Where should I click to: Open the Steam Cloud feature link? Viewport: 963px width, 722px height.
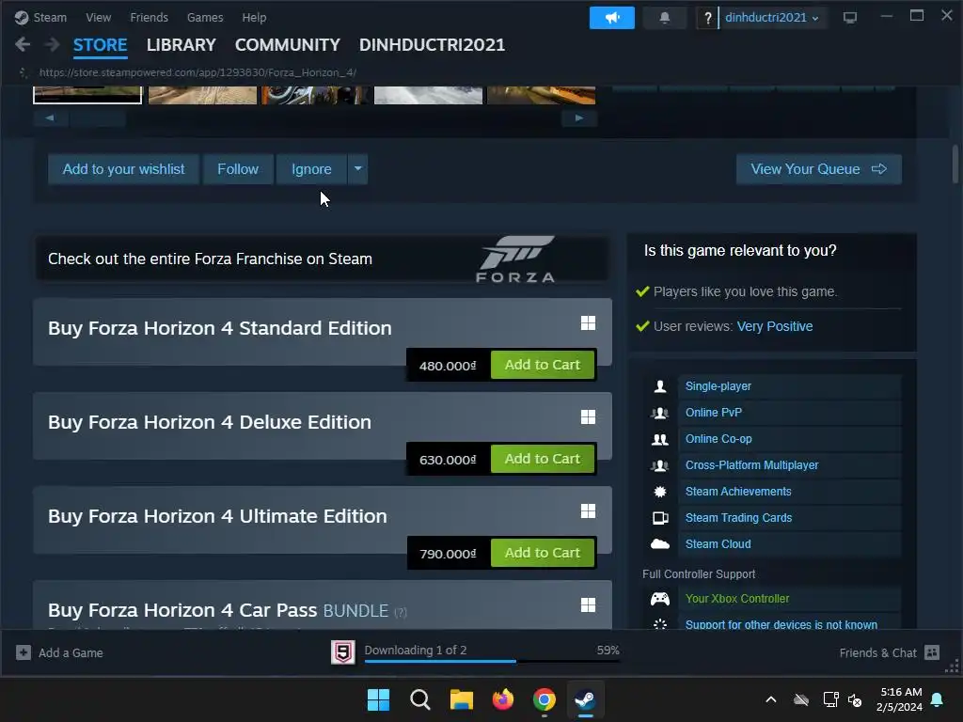(718, 544)
